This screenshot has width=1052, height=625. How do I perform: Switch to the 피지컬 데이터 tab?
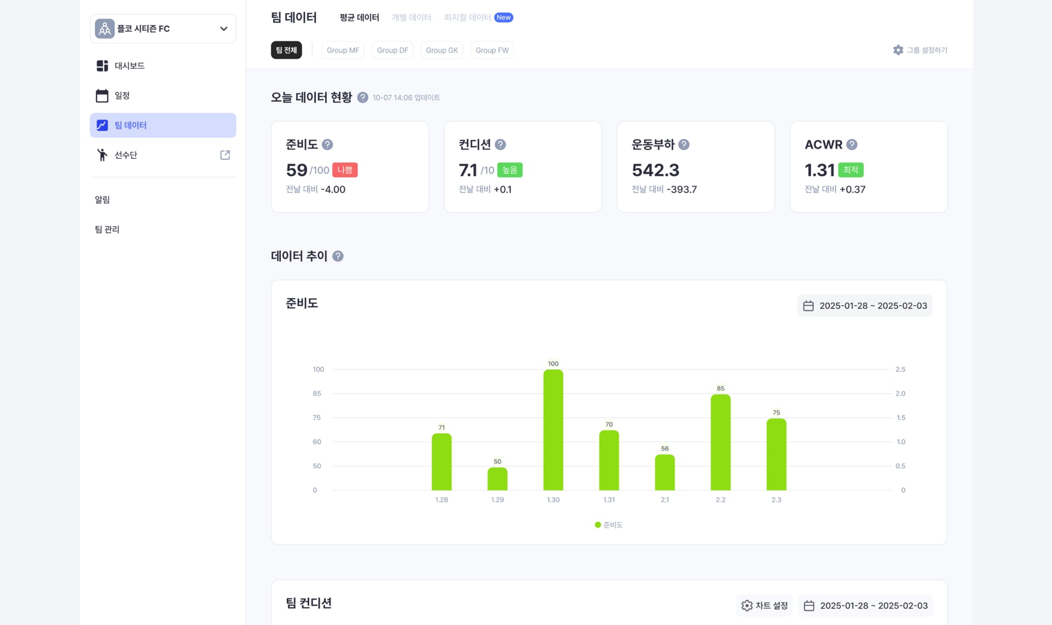coord(467,17)
